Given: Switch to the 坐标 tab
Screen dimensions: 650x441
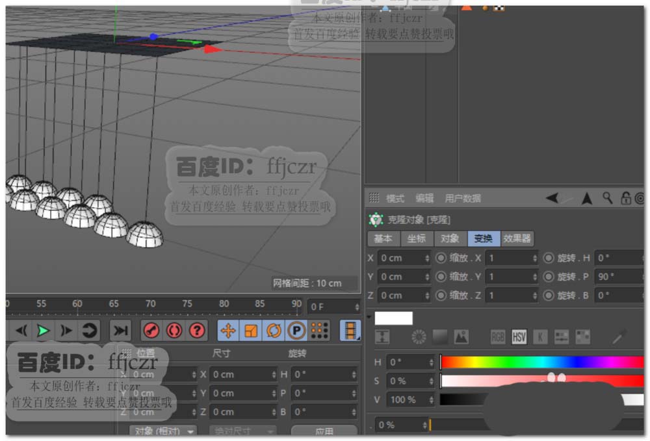Looking at the screenshot, I should point(417,238).
